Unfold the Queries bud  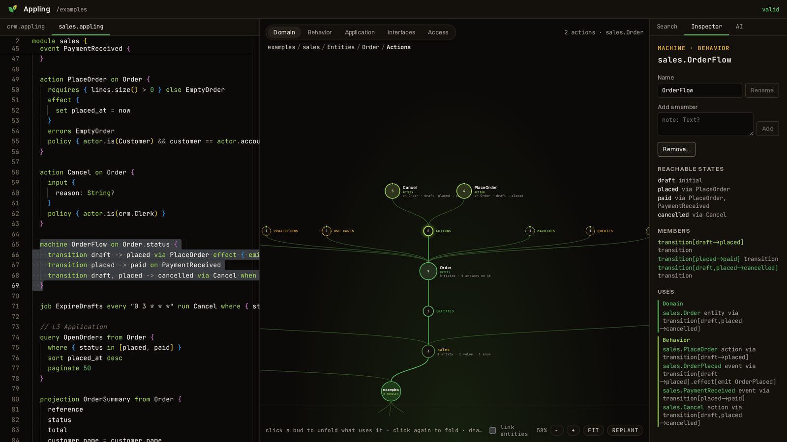590,231
